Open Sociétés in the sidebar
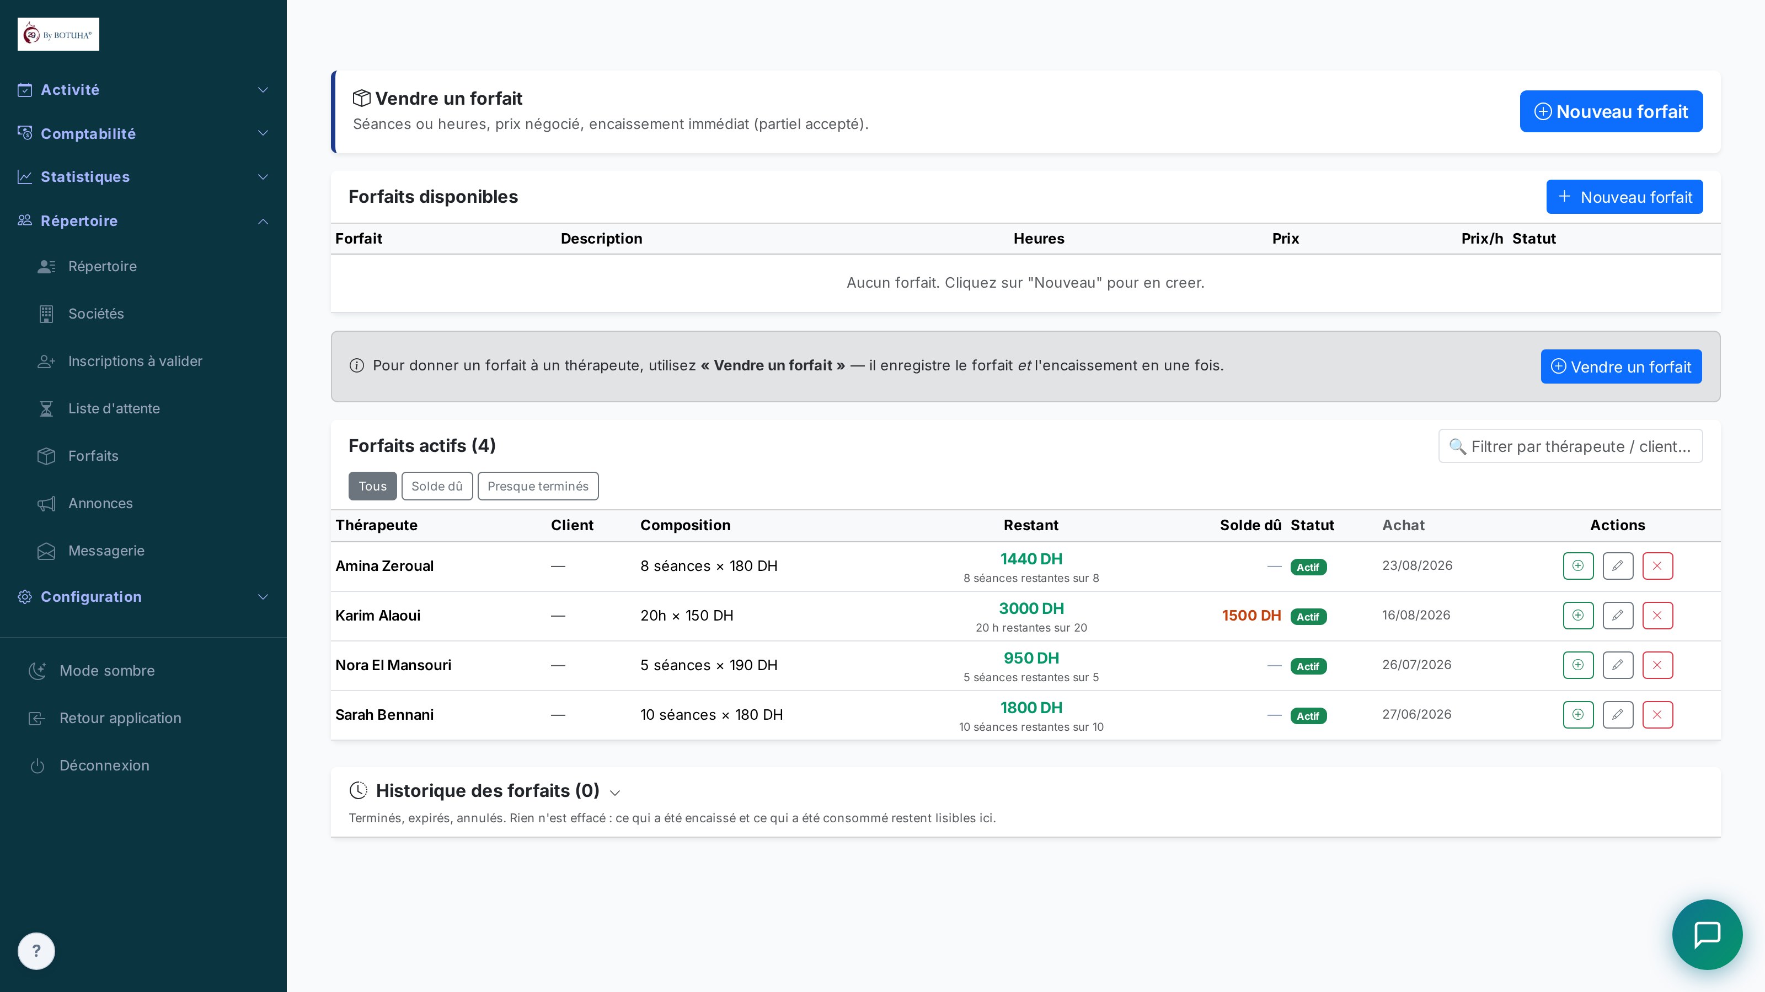This screenshot has height=992, width=1765. [x=96, y=314]
